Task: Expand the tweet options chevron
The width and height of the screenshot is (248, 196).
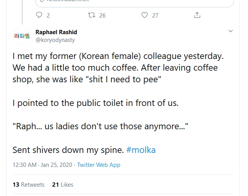Action: [x=230, y=31]
